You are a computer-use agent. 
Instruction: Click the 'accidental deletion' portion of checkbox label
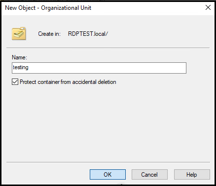click(94, 82)
